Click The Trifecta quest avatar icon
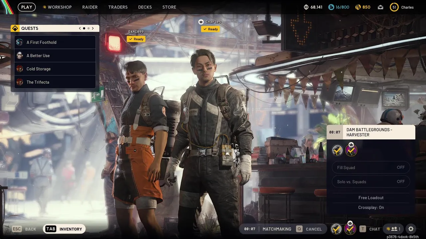 20,82
